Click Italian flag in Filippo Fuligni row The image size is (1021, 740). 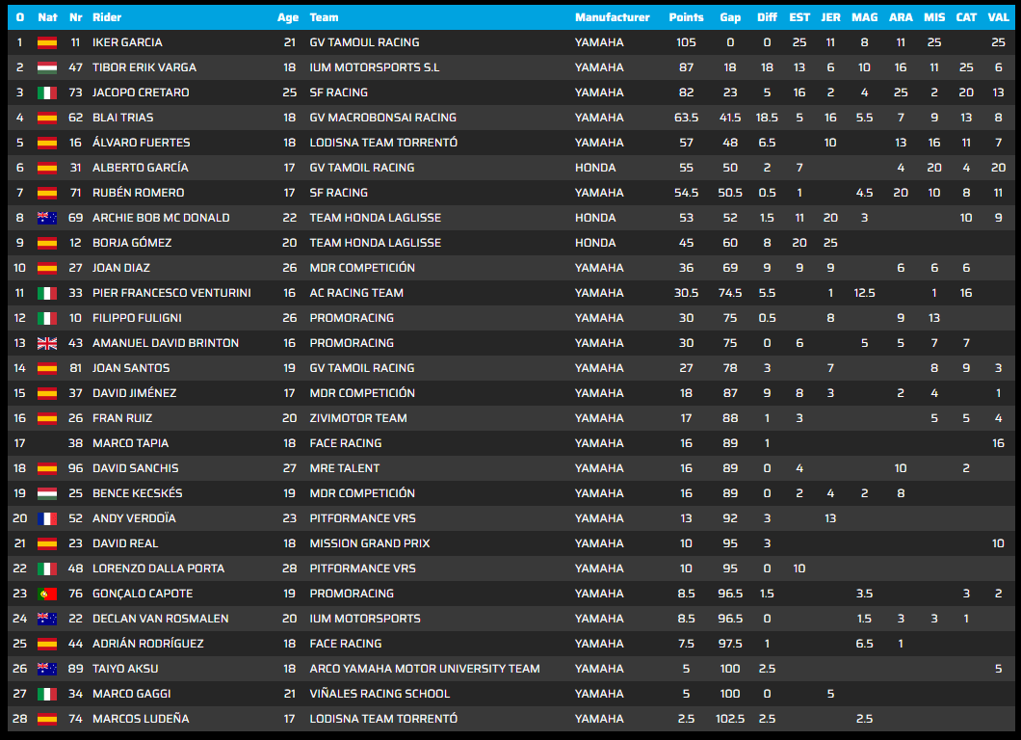pos(47,319)
